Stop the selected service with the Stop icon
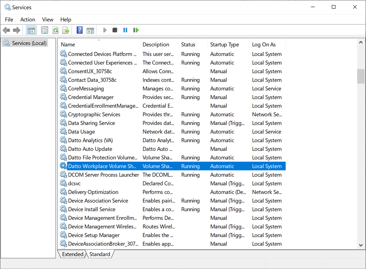 115,30
